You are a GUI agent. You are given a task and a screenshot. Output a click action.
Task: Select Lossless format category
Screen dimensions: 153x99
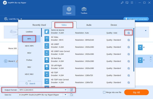click(x=29, y=32)
